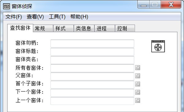Click inside the 上一个窗体 text box
This screenshot has height=112, width=184.
[92, 101]
